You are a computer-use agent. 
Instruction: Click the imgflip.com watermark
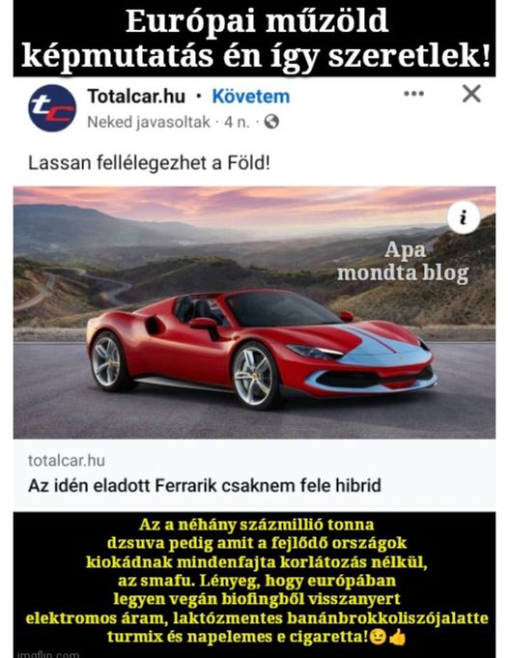(x=48, y=654)
